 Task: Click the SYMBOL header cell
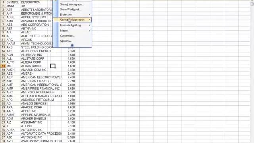point(13,2)
